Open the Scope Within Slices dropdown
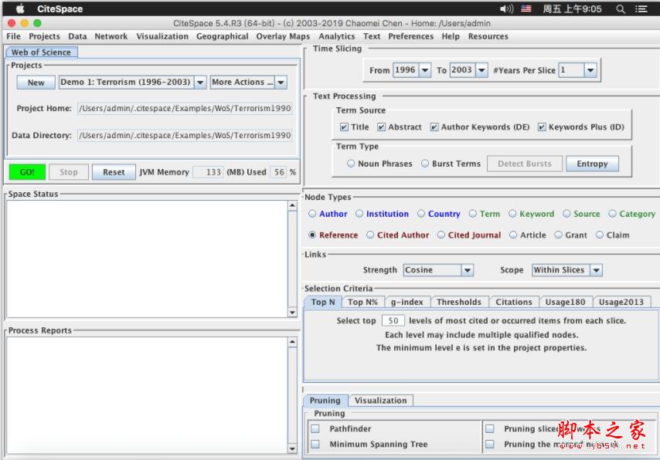The height and width of the screenshot is (460, 660). coord(567,270)
